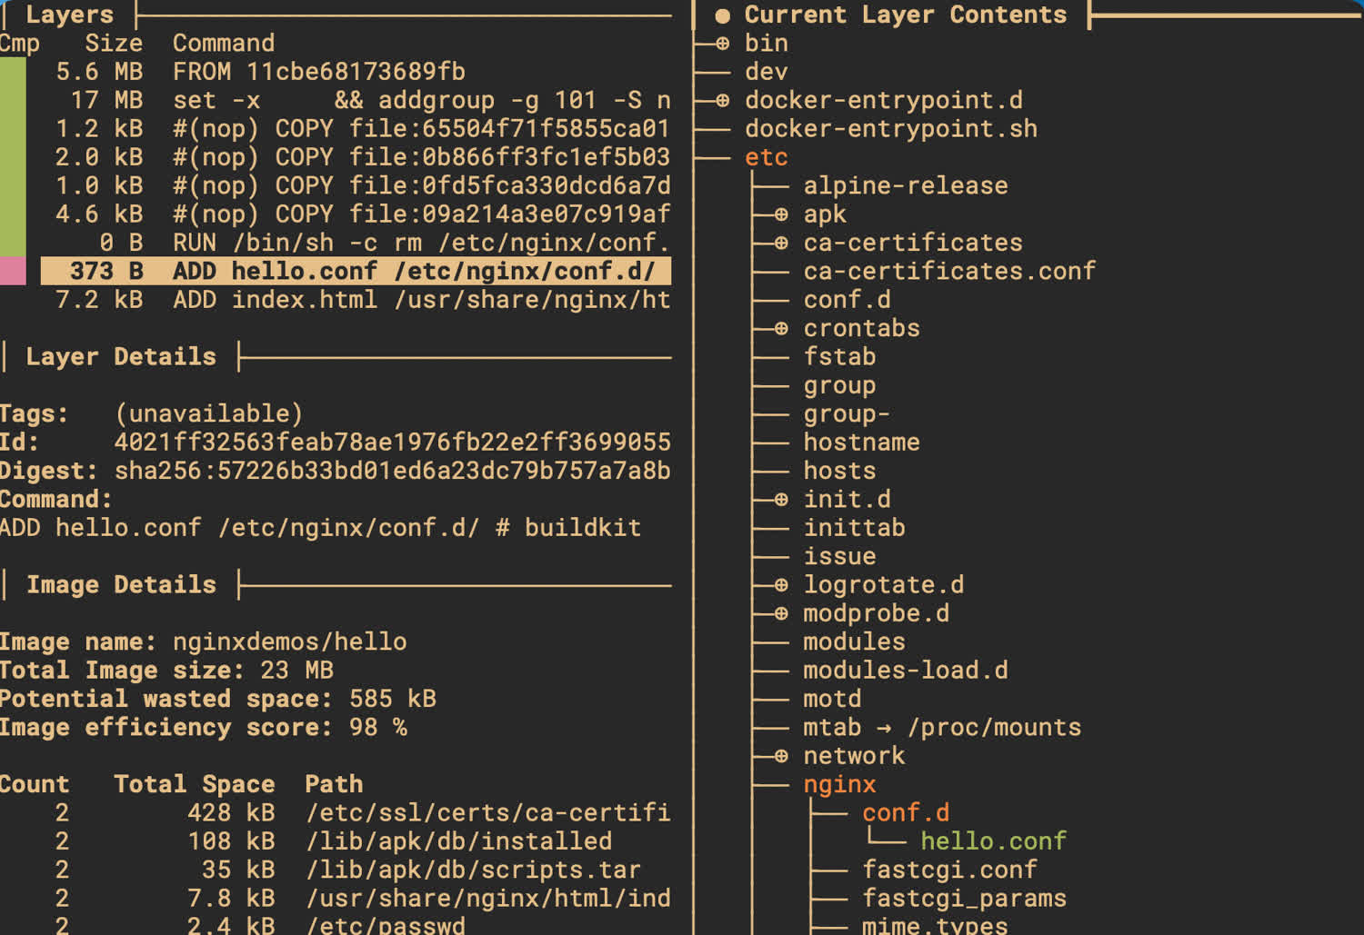Select the fstab file entry
Screen dimensions: 1364x935
(x=839, y=357)
